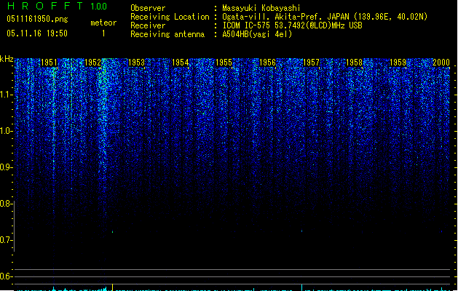Viewport: 458px width, 291px height.
Task: Click the 1951 time marker
Action: 49,63
